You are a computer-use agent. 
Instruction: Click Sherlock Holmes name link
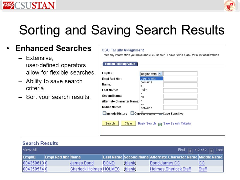86,169
